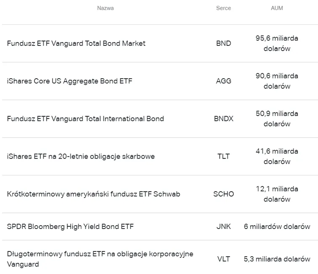Screen dimensions: 318x274
Task: Click the 6 miliardów dolarów value
Action: pos(277,226)
